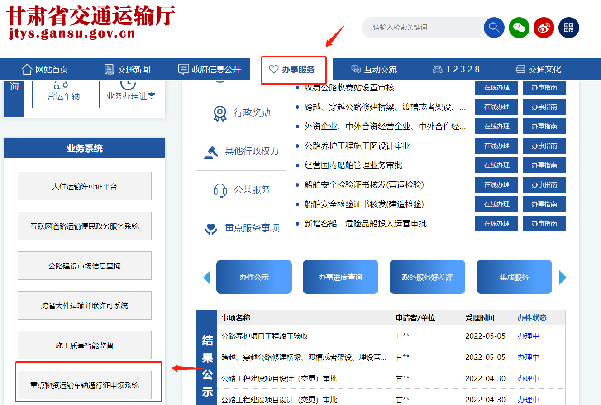Screen dimensions: 601x405
Task: Open 重点物资运输车辆通行证申领系统
Action: [x=85, y=386]
